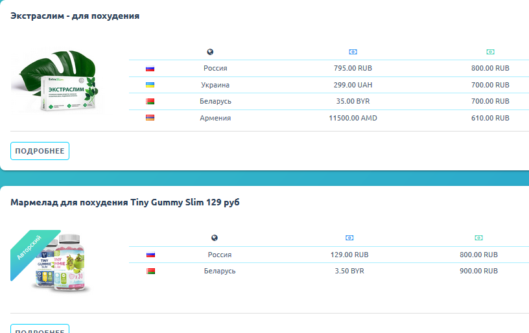Click the green banknote icon in the Экстраслим table header
The width and height of the screenshot is (529, 333).
(x=490, y=52)
